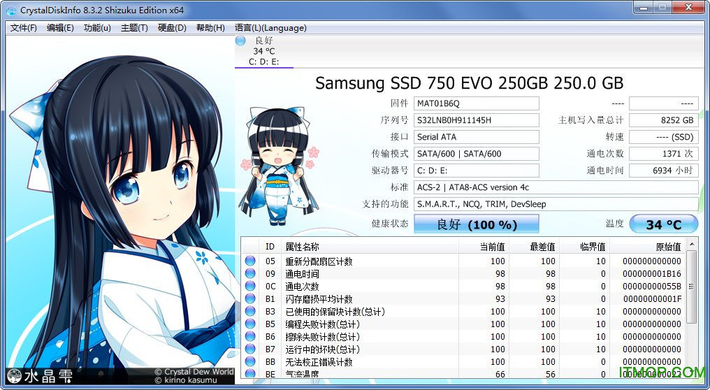Click the drive letter field in the disk details
710x390 pixels.
click(477, 171)
